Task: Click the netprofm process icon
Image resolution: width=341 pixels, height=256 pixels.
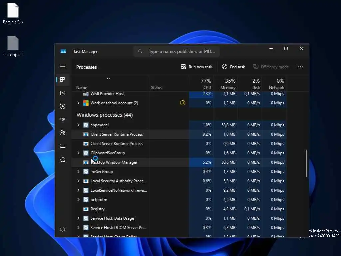Action: (x=86, y=200)
